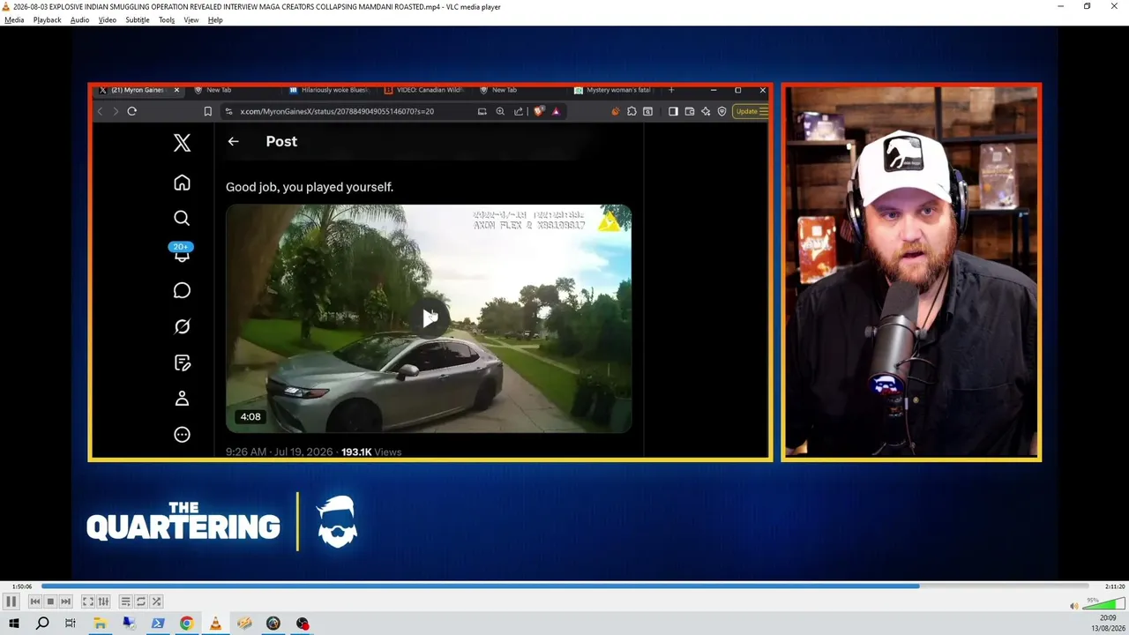Click the x.com address bar in the video
The width and height of the screenshot is (1129, 635).
337,111
